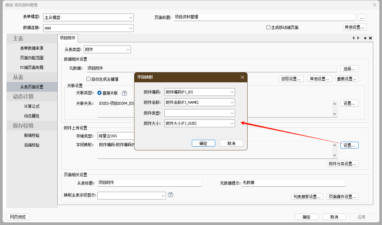Click the X icon closing 项目附件 tab
382x225 pixels.
[x=370, y=38]
